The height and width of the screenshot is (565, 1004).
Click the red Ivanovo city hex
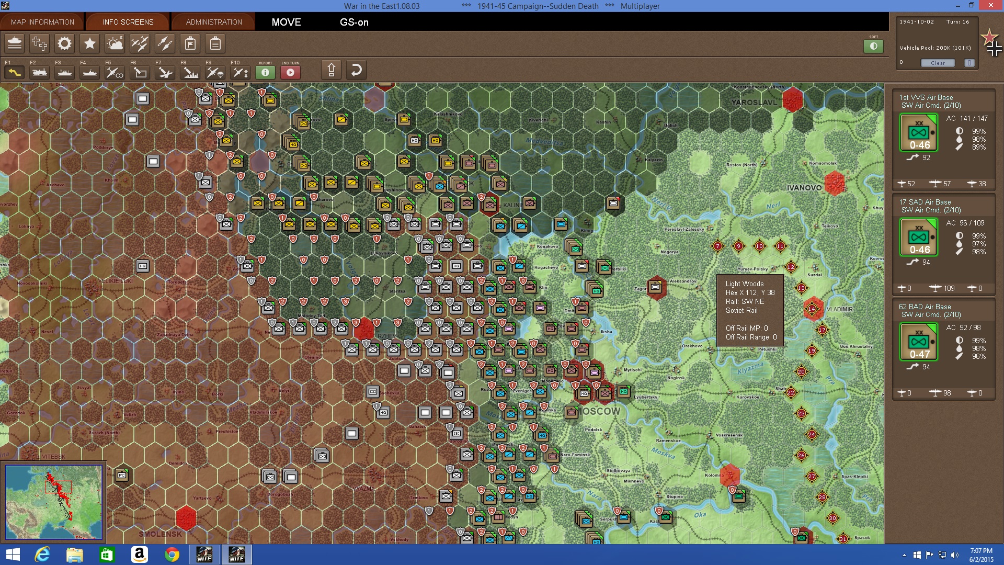(x=835, y=183)
